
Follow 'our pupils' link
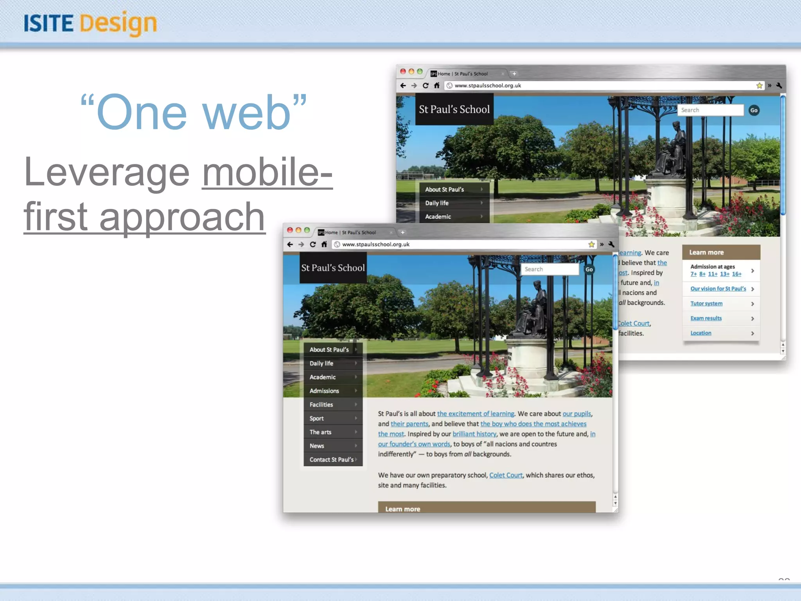(577, 414)
